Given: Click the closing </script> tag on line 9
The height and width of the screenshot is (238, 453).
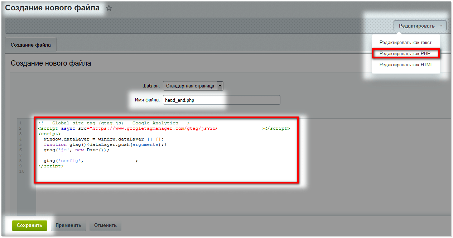Looking at the screenshot, I should [51, 166].
